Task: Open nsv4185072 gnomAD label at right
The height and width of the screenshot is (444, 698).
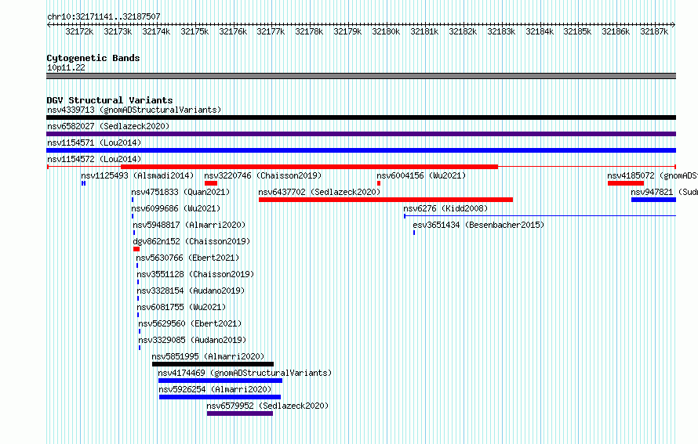Action: (653, 175)
